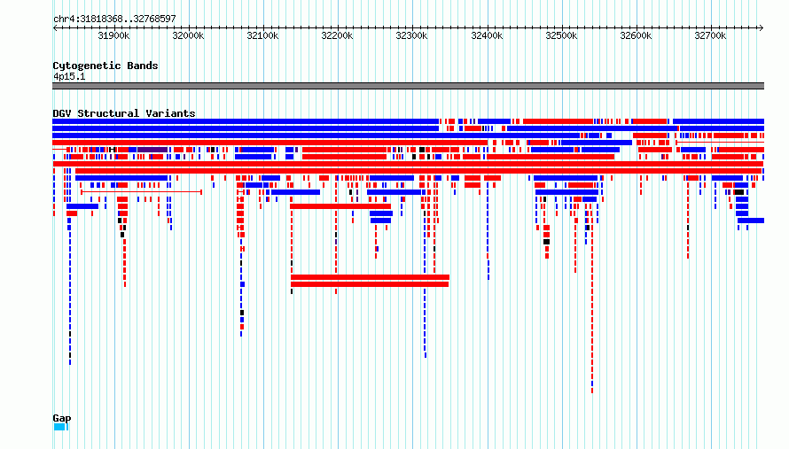Click the gray 4p15.1 cytogenetic band bar
Viewport: 789px width, 449px height.
[x=408, y=86]
